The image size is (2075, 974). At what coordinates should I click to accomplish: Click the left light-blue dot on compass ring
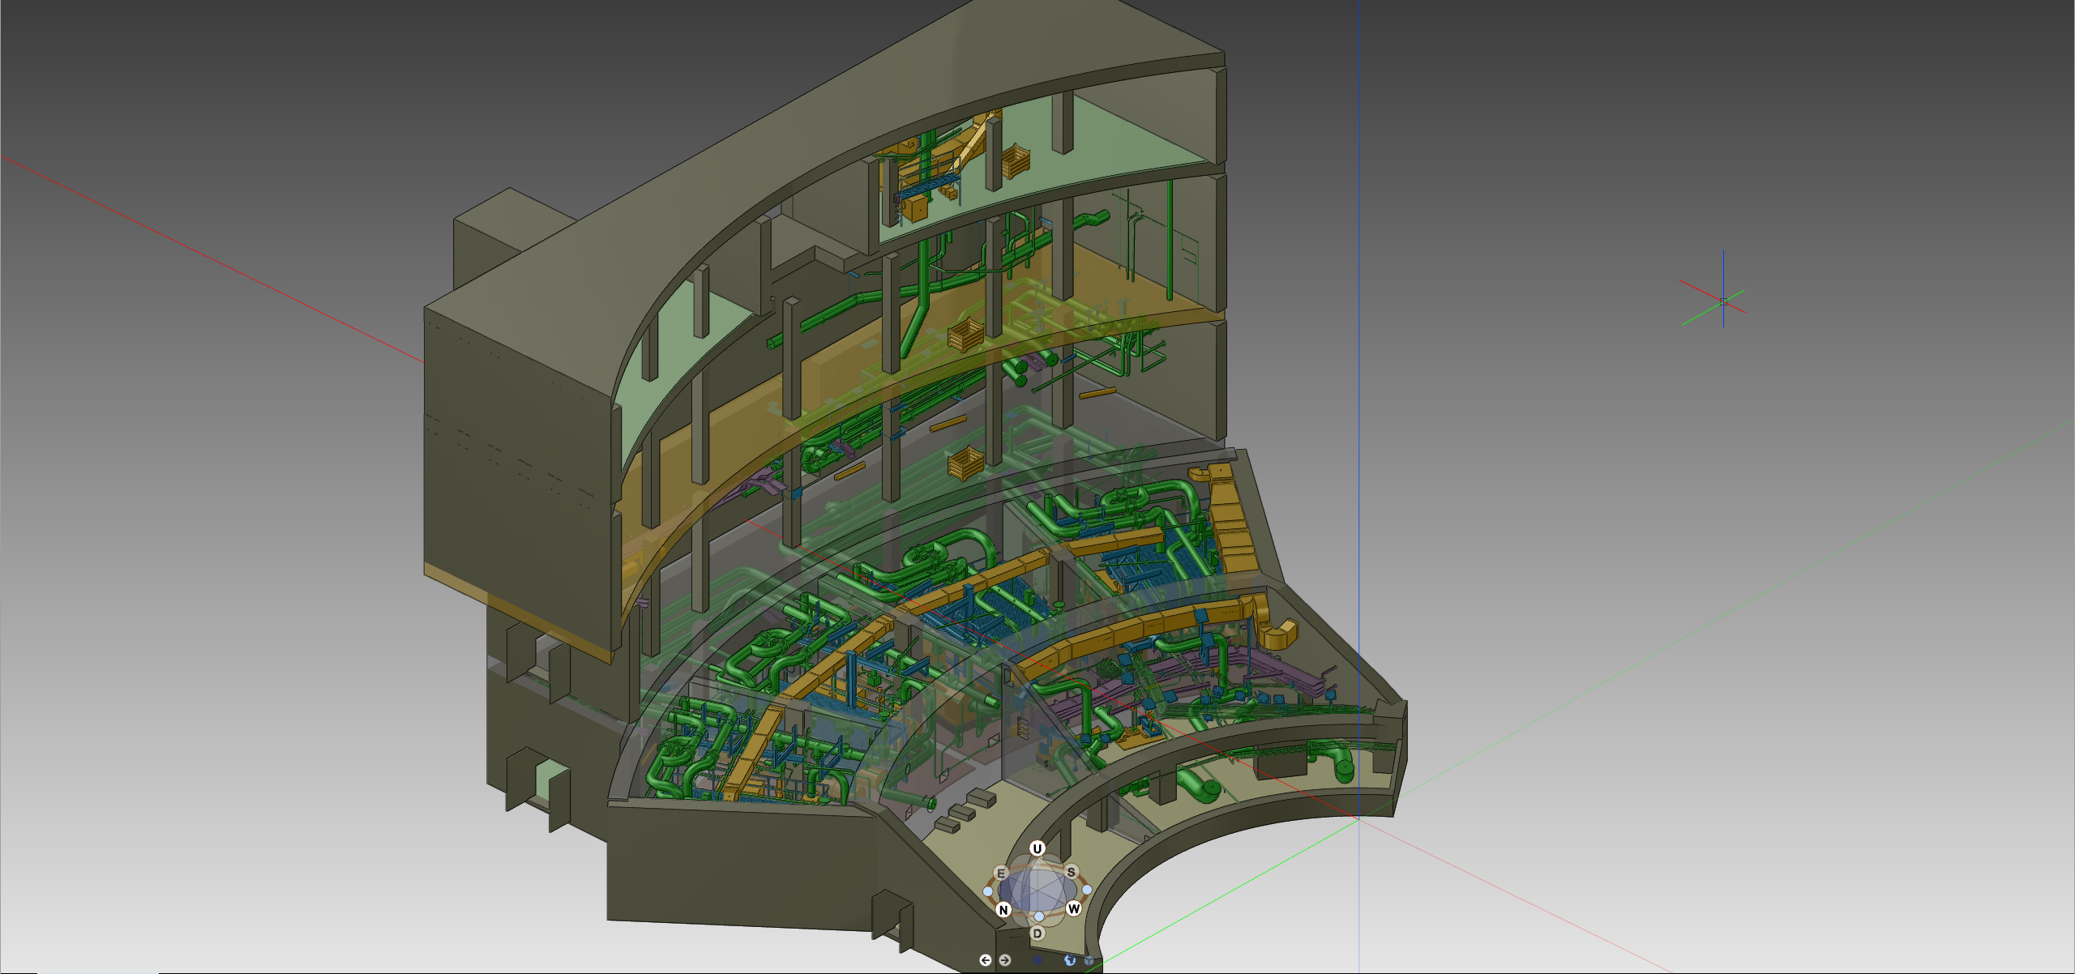[x=987, y=891]
